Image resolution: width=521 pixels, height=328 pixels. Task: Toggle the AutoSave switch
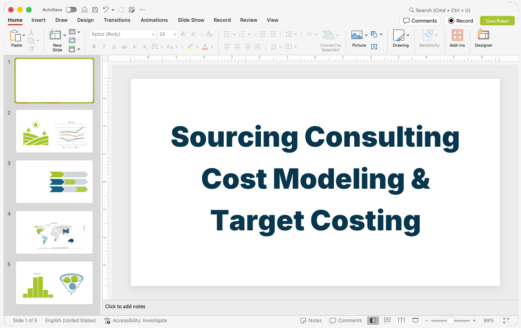pyautogui.click(x=71, y=10)
